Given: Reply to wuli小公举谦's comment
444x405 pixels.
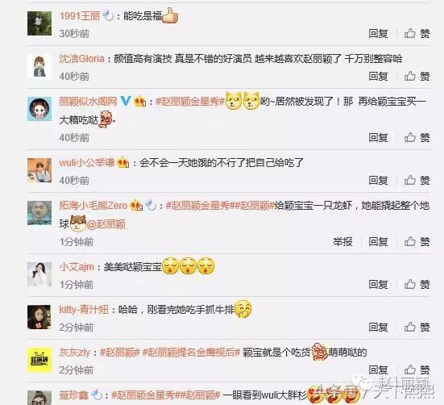Looking at the screenshot, I should pos(378,180).
